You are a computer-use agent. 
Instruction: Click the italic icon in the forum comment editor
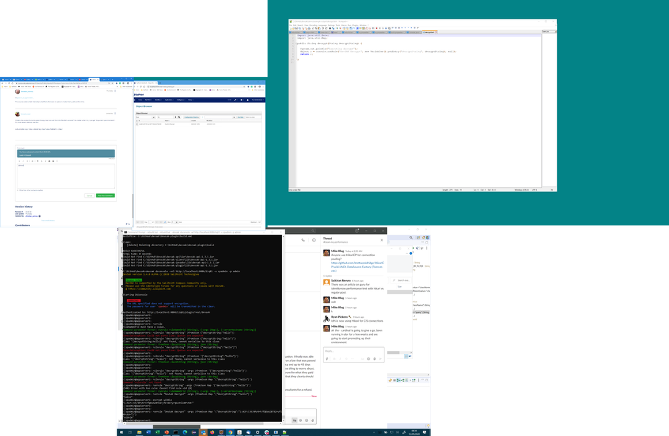[23, 161]
